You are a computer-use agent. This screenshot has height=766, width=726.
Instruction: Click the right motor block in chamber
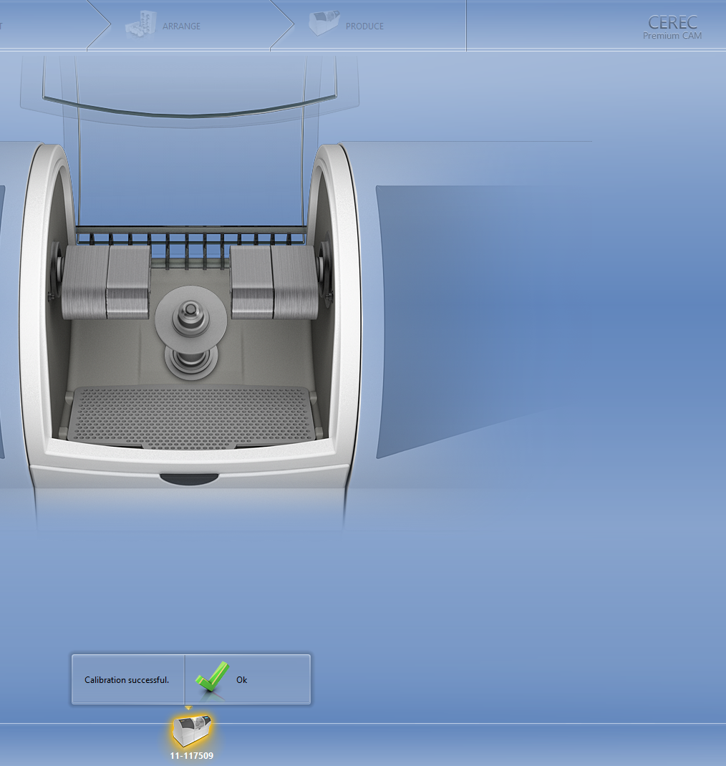274,282
